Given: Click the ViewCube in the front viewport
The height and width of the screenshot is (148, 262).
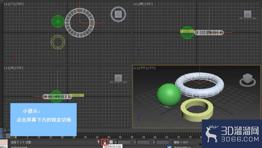Looking at the screenshot, I should click(x=248, y=14).
